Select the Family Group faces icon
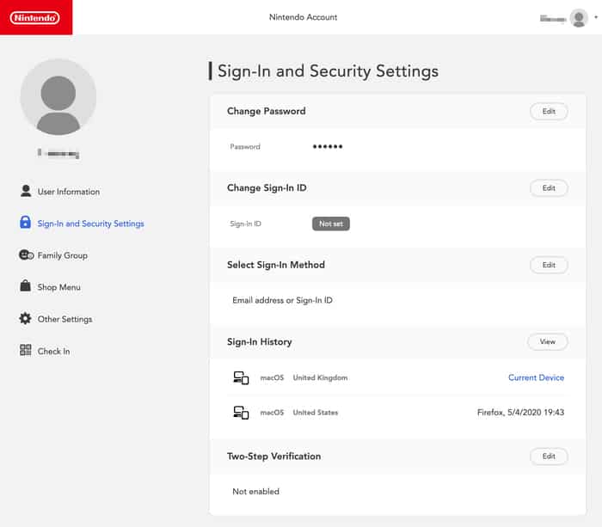602x527 pixels. [26, 254]
